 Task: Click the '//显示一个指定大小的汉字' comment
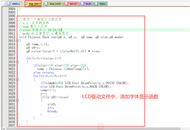[40, 19]
